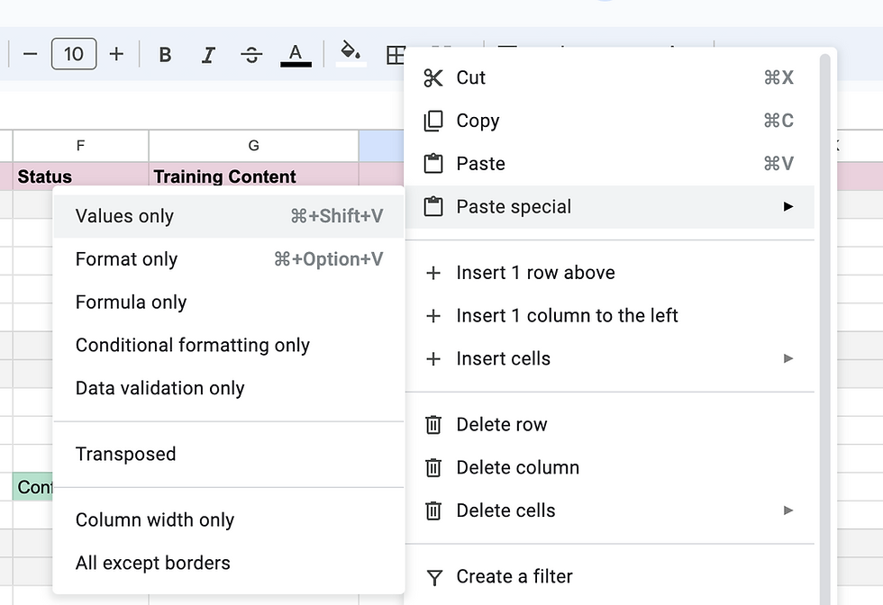Paste Values only from submenu
The image size is (883, 605).
coord(125,216)
